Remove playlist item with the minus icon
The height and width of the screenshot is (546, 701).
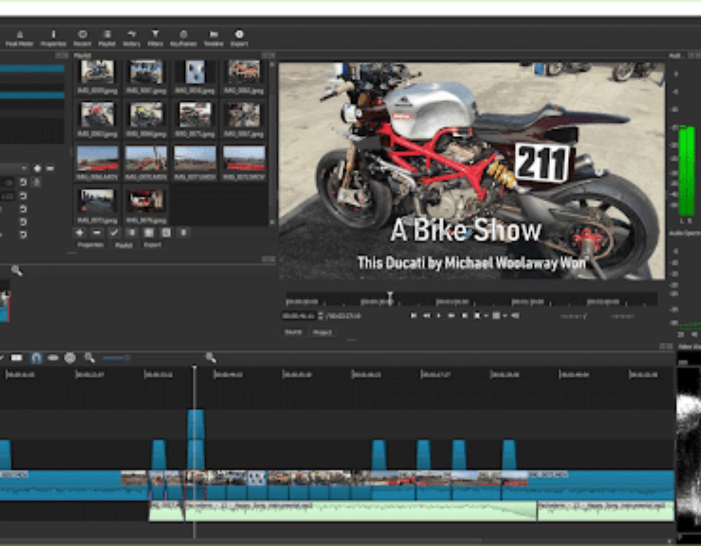coord(97,232)
